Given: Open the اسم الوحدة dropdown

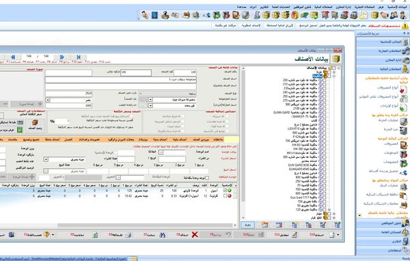Looking at the screenshot, I should (x=161, y=152).
